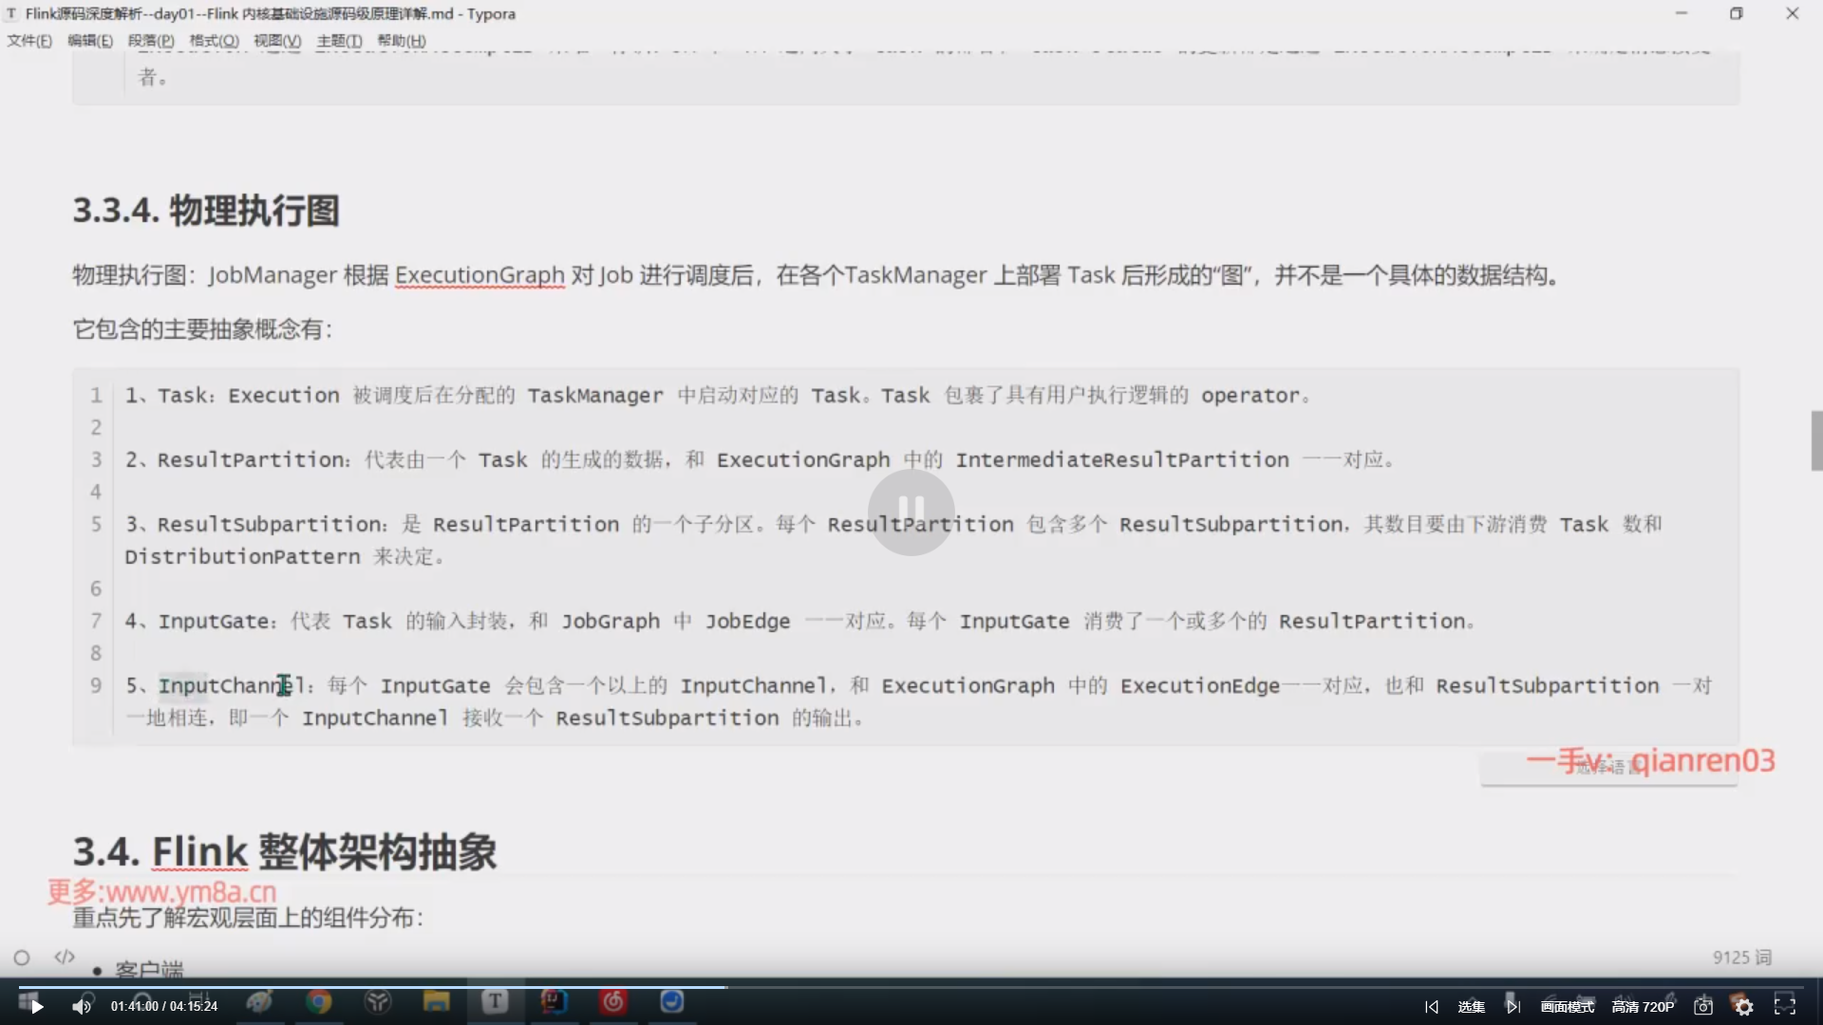Screen dimensions: 1823x1025
Task: Open the 高清 720P quality selector
Action: [1643, 1007]
